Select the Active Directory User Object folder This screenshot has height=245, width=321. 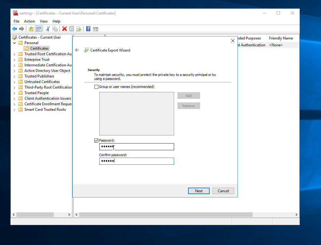pyautogui.click(x=47, y=70)
